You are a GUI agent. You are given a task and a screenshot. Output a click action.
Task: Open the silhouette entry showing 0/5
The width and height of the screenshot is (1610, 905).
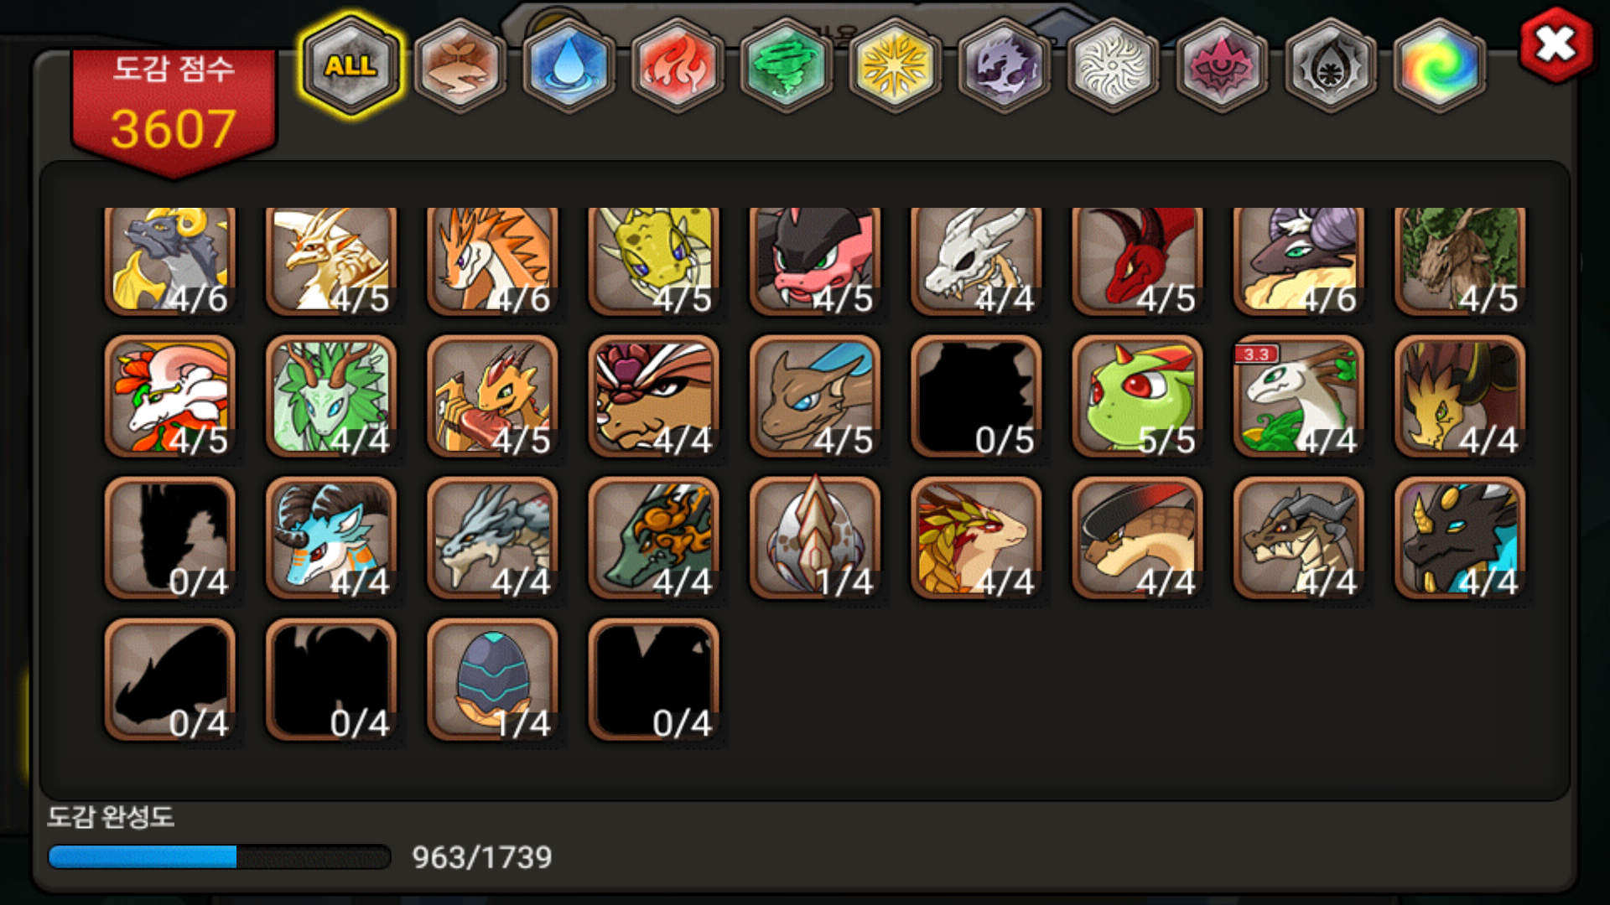976,396
